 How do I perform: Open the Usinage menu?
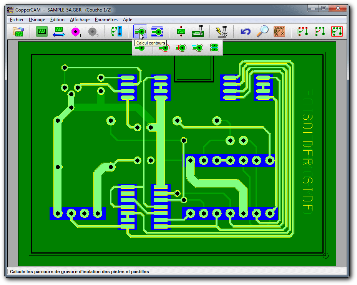(x=37, y=20)
